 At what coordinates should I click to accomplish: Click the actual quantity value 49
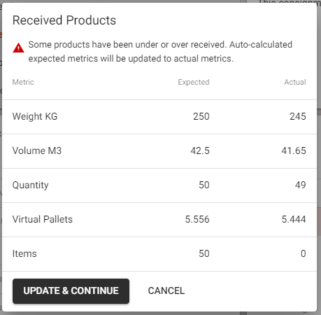[x=300, y=185]
